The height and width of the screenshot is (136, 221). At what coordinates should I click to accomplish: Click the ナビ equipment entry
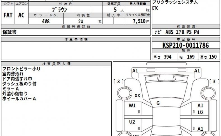(158, 32)
